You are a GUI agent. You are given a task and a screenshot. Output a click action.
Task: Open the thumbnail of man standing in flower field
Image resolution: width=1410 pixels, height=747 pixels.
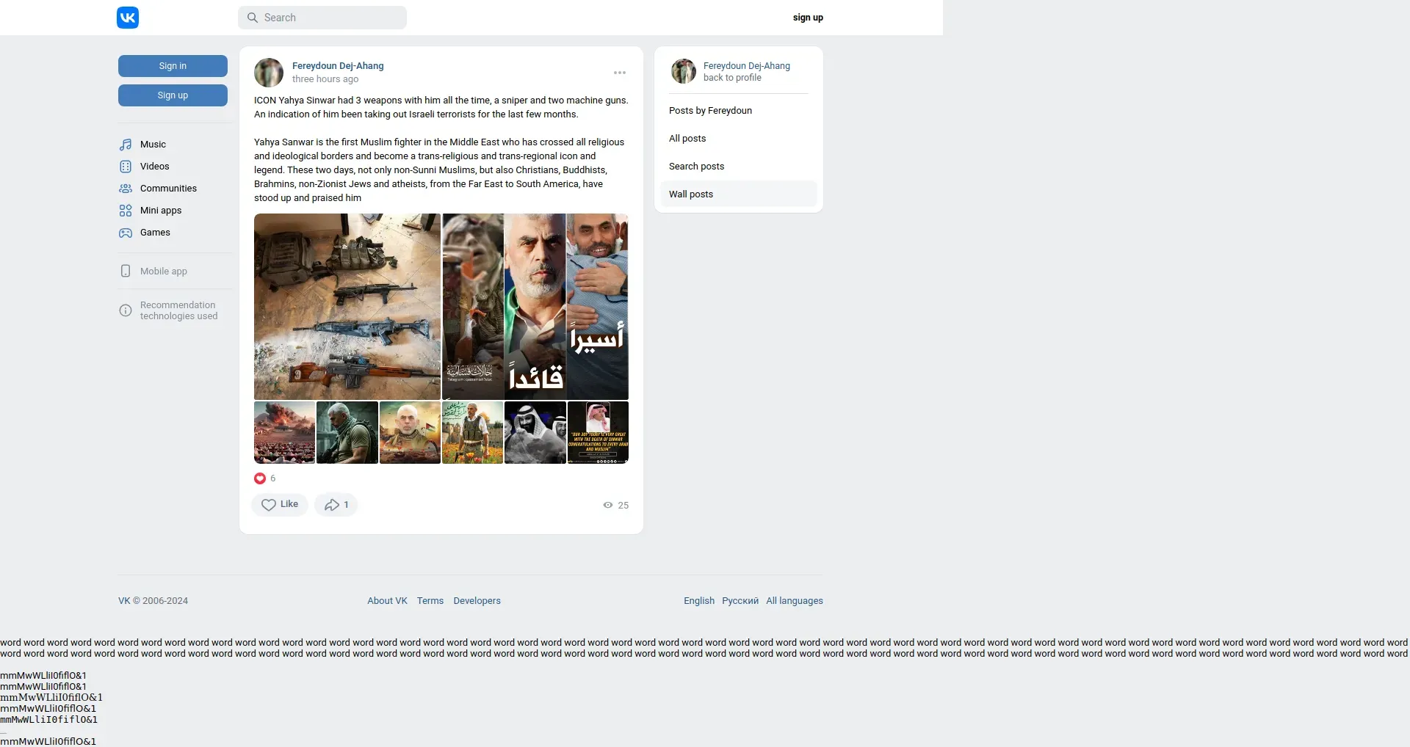(x=473, y=432)
